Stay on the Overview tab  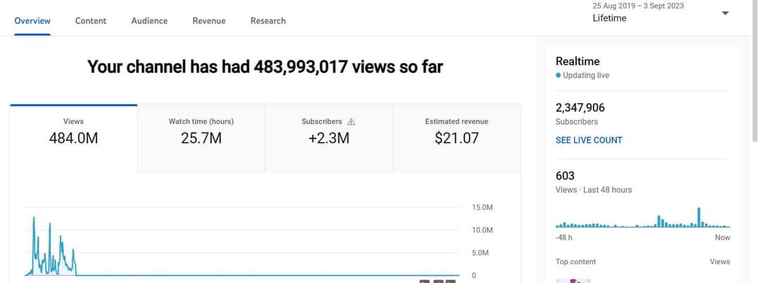click(32, 20)
